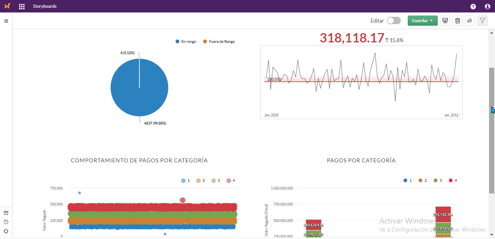Open the archive box icon in sidebar

6,213
